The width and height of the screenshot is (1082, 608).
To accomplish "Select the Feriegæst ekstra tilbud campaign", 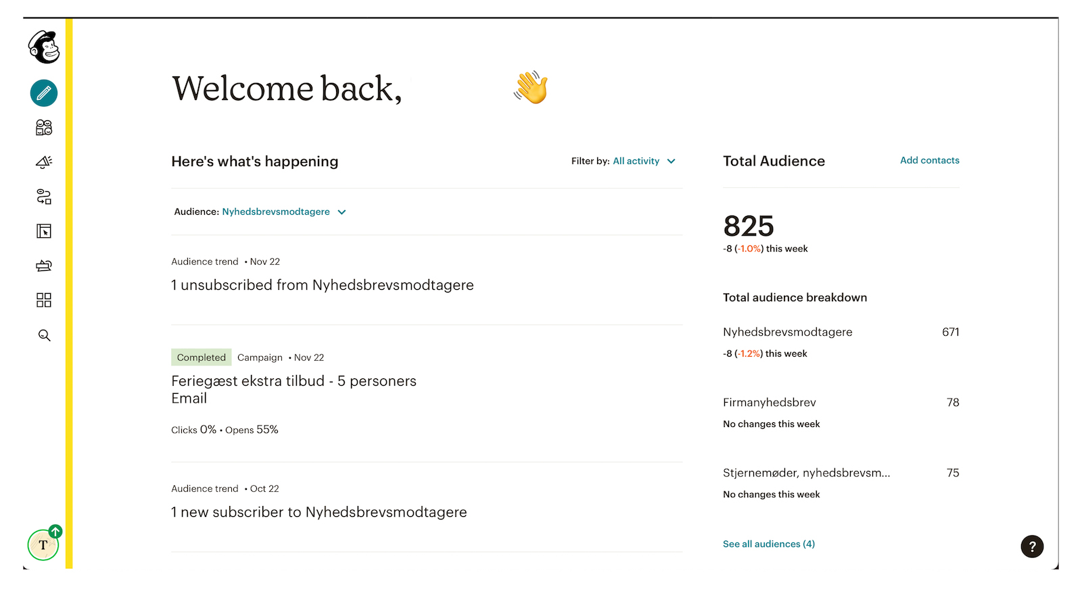I will point(293,380).
